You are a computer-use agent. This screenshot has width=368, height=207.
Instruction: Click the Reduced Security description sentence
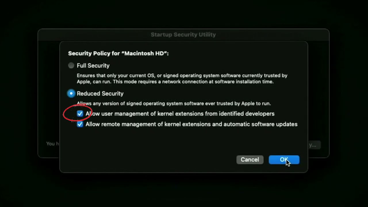(174, 103)
